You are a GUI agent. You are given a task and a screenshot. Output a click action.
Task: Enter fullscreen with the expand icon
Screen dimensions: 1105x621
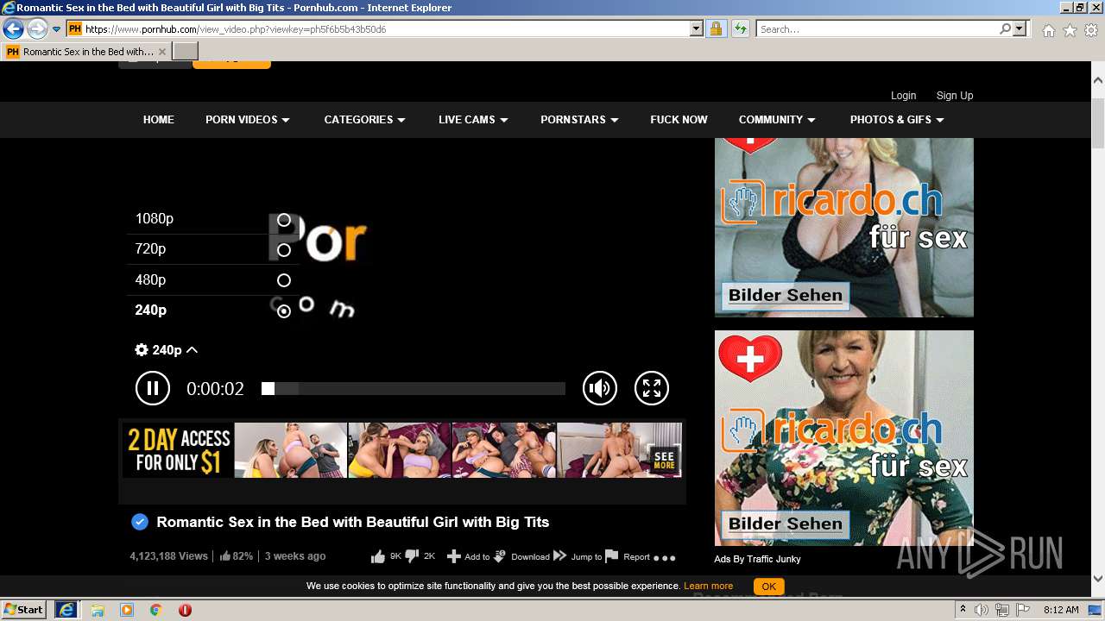click(x=652, y=388)
